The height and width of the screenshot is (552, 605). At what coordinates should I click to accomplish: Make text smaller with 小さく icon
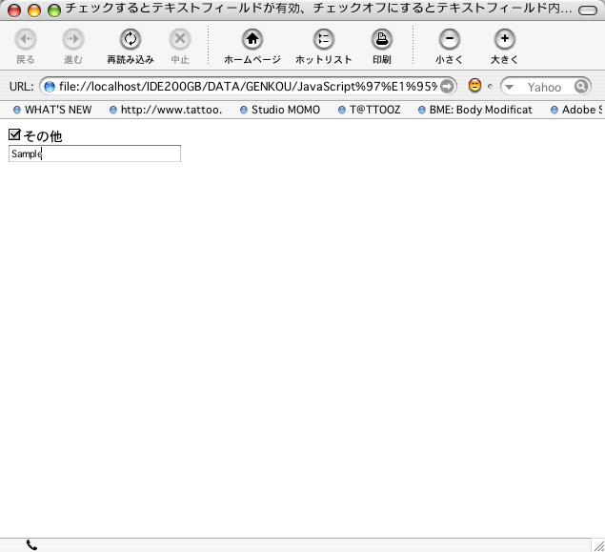pyautogui.click(x=449, y=39)
